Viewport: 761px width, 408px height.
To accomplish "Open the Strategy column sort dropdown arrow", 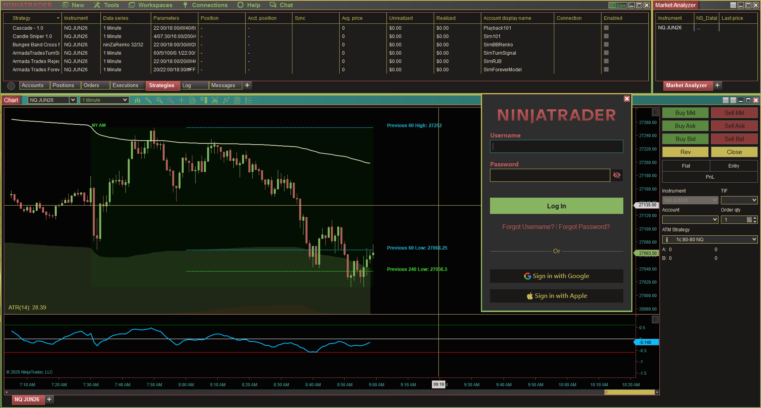I will click(58, 18).
